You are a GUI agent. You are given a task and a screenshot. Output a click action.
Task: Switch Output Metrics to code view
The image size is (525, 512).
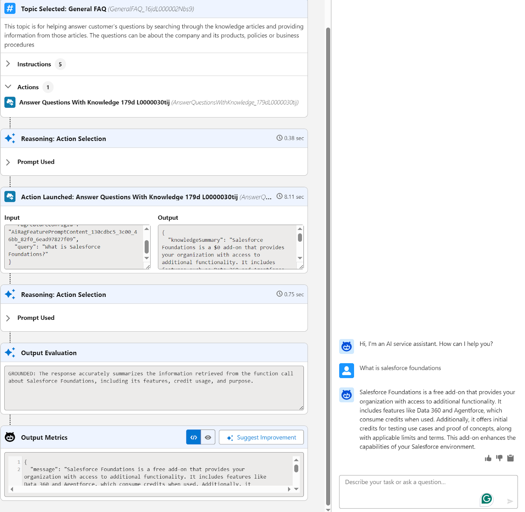[193, 437]
